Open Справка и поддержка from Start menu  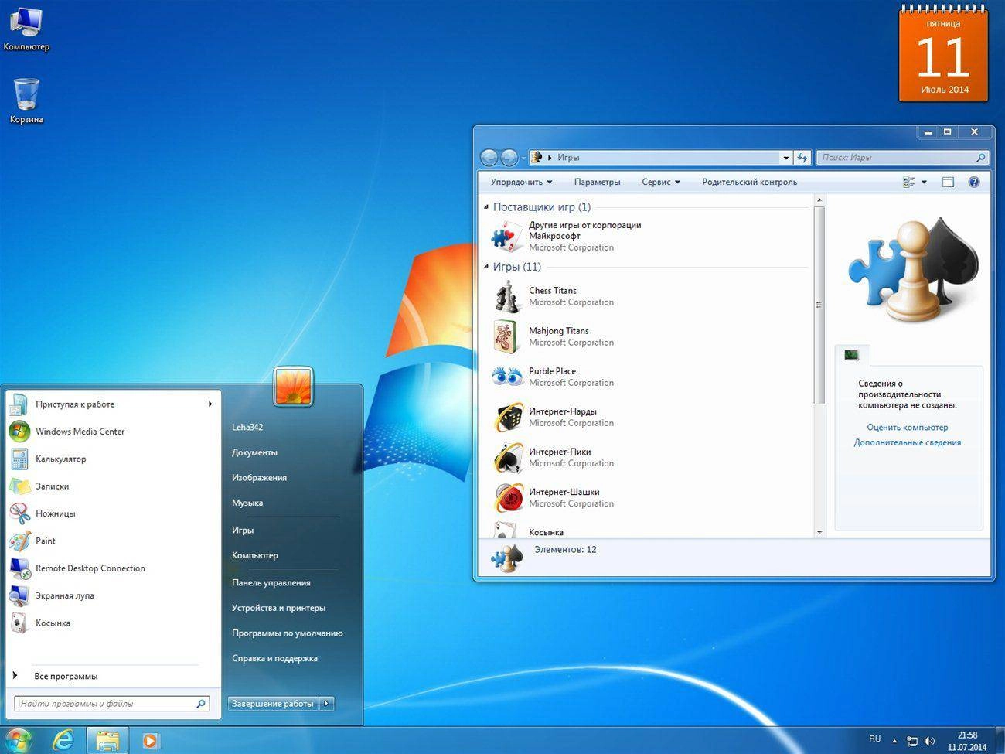point(274,658)
